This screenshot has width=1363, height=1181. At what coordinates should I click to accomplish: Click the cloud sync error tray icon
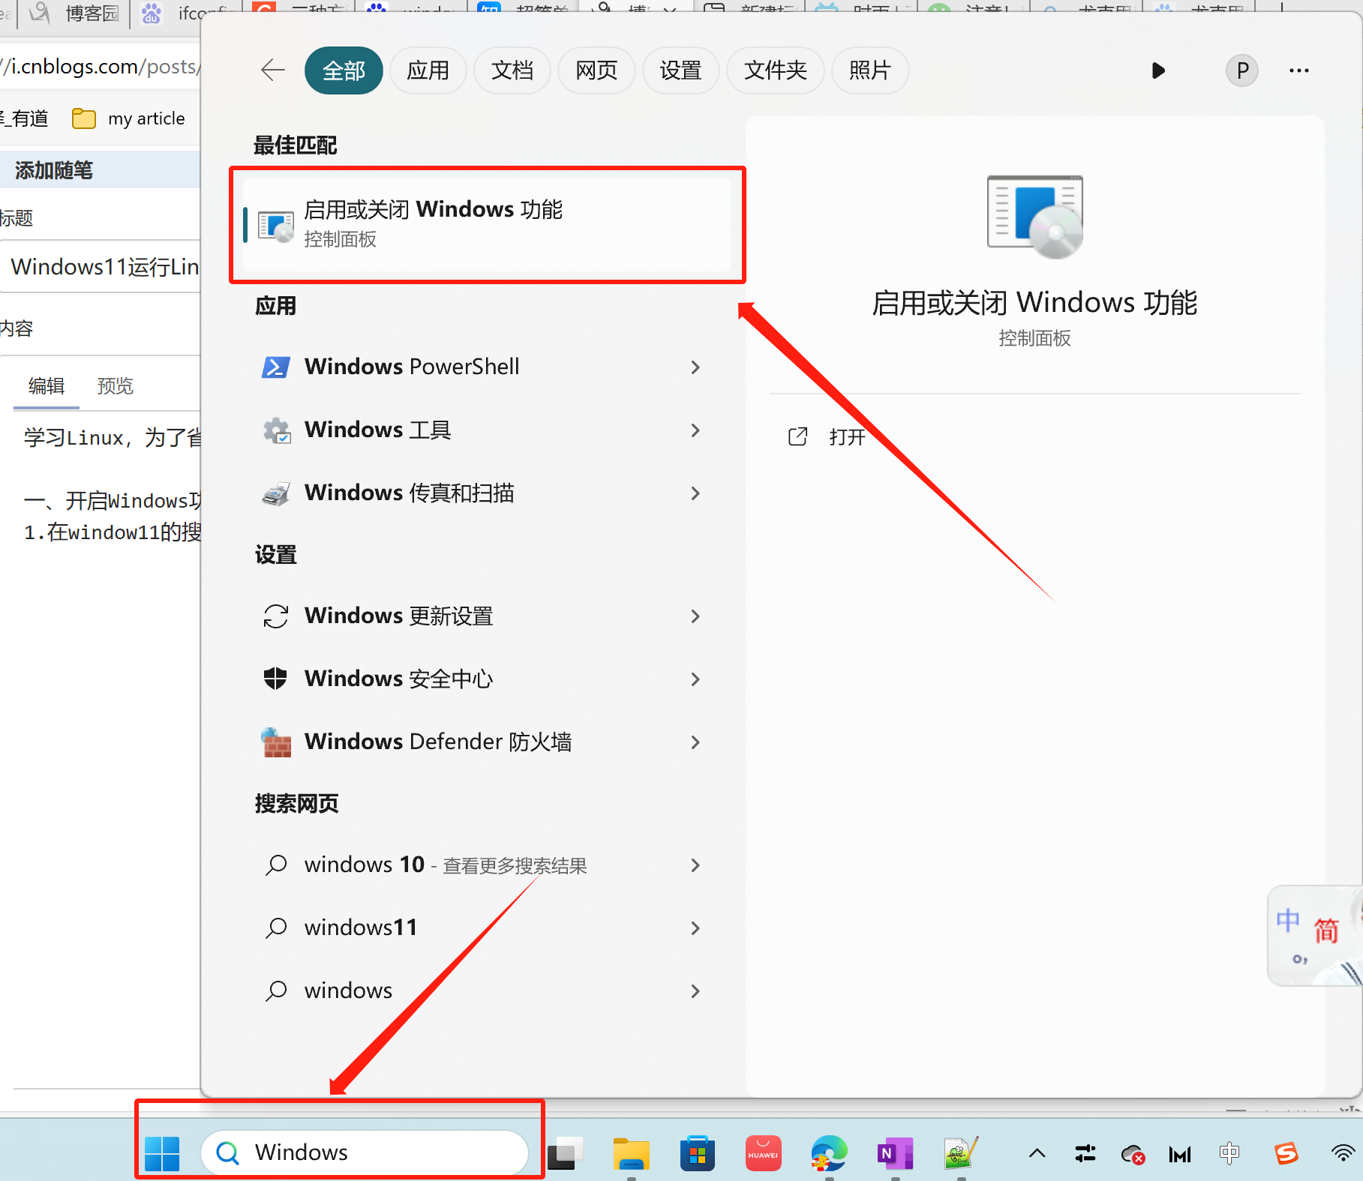click(1133, 1154)
